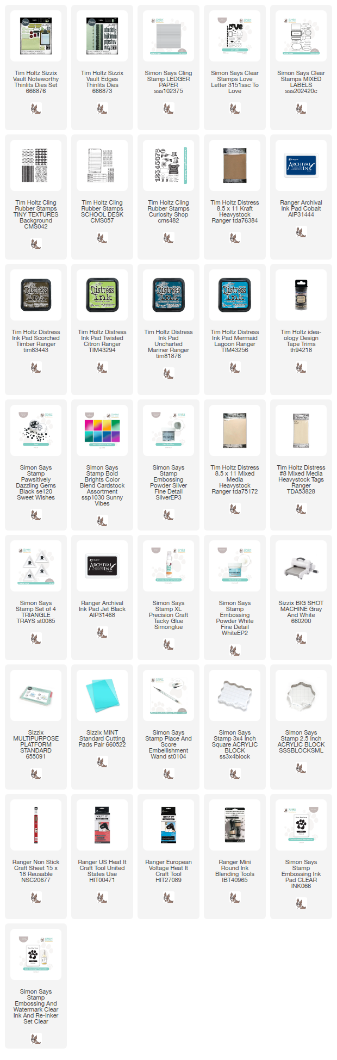The width and height of the screenshot is (337, 1060).
Task: Follow Sizzix MULTIPURPOSE PLATFORM STANDARD link
Action: tap(36, 744)
